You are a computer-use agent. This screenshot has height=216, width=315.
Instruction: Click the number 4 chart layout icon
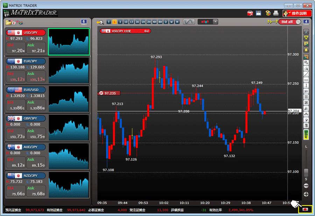(306, 22)
